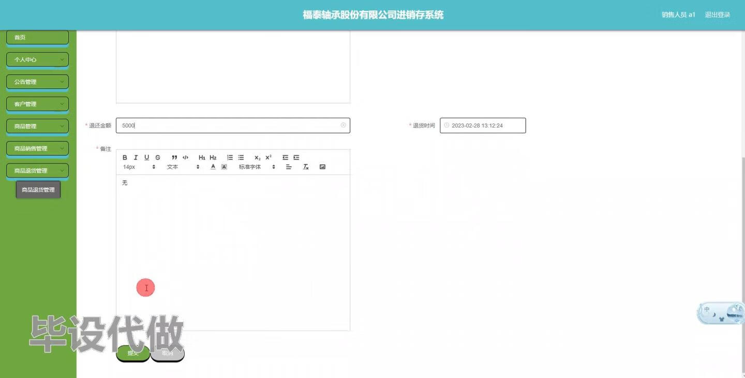Insert a code block in the editor
This screenshot has height=378, width=745.
pos(185,157)
